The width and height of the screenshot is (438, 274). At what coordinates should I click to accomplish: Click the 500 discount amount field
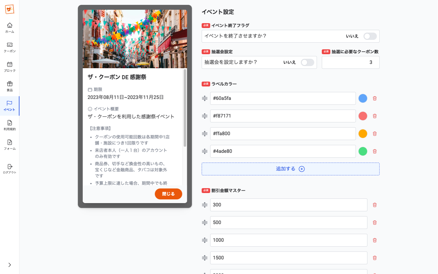(289, 223)
